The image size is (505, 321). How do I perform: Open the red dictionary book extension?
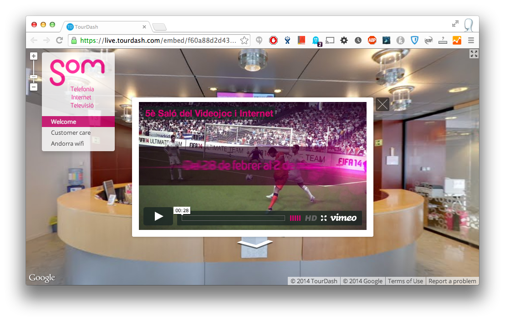pyautogui.click(x=301, y=40)
